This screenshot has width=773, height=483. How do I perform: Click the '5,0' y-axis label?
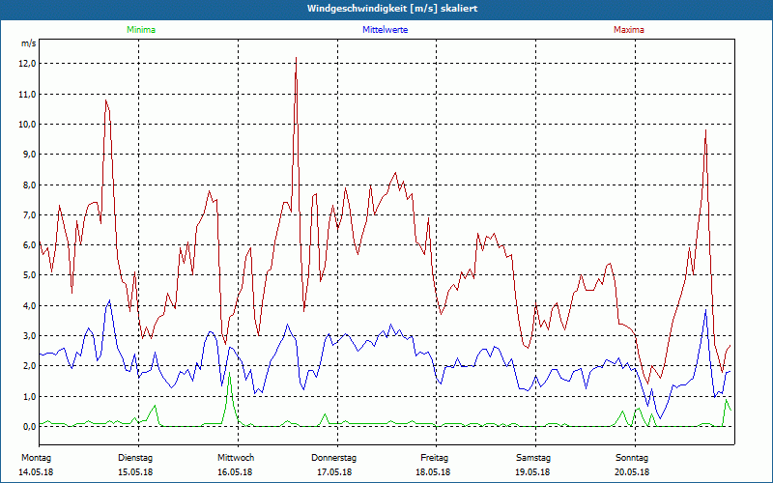29,275
